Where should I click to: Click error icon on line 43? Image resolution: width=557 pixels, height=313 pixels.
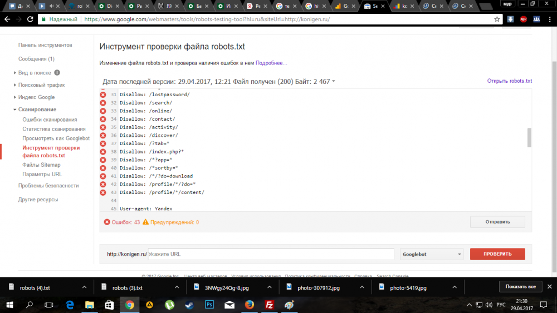tap(102, 192)
